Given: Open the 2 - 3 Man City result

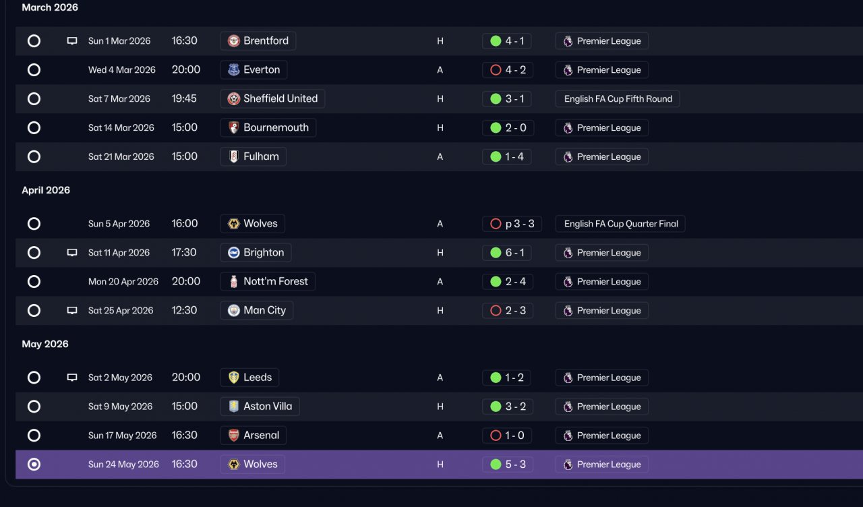Looking at the screenshot, I should pos(507,311).
